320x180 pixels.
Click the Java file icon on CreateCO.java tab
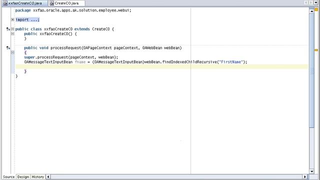[51, 3]
